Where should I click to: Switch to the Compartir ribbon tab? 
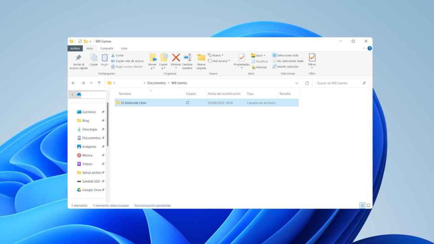(107, 48)
